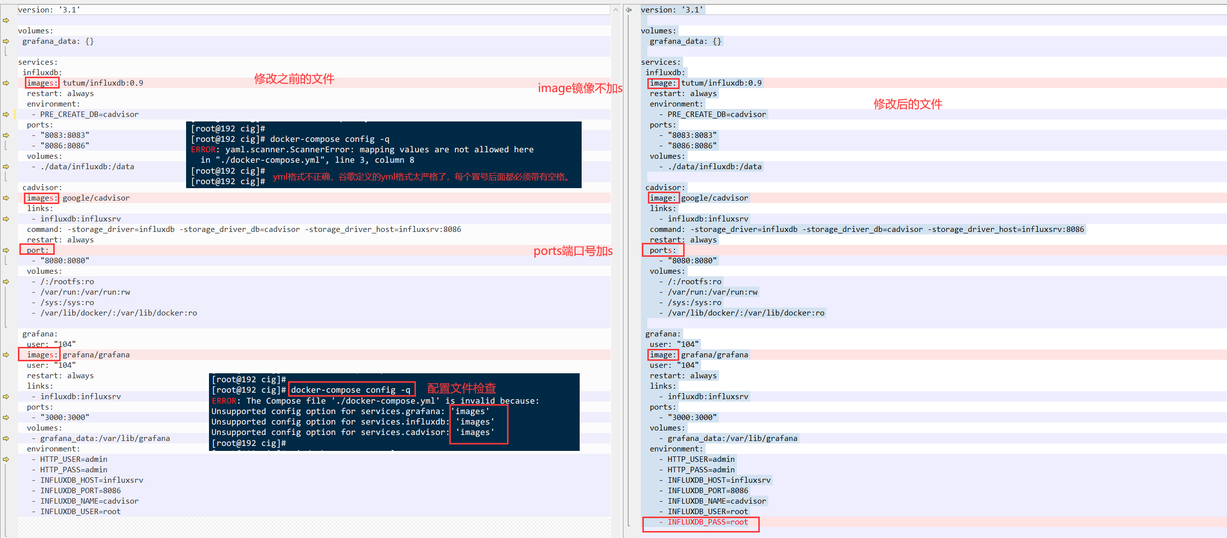Click /sys:/sys:ro line in left pane

click(x=67, y=303)
